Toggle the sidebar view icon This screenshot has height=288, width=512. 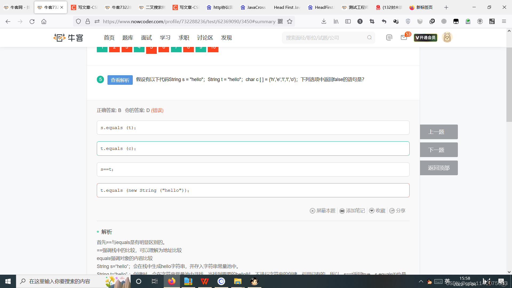point(348,21)
